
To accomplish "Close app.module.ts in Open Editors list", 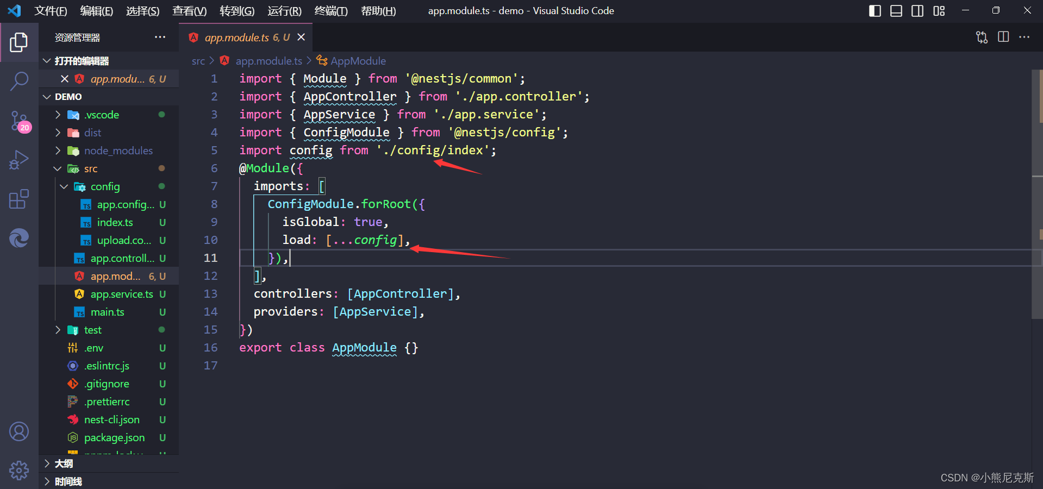I will pyautogui.click(x=65, y=79).
